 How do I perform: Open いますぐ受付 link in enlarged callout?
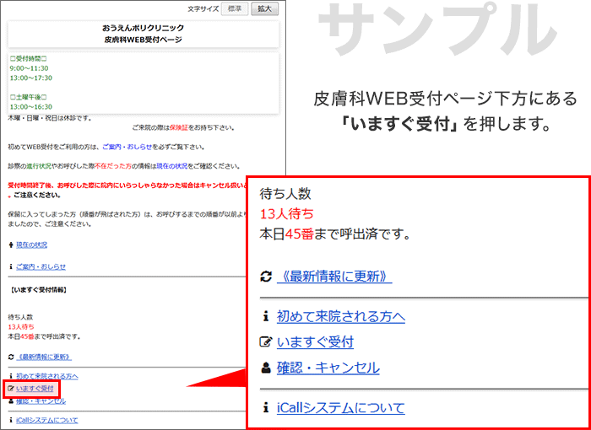click(x=315, y=342)
